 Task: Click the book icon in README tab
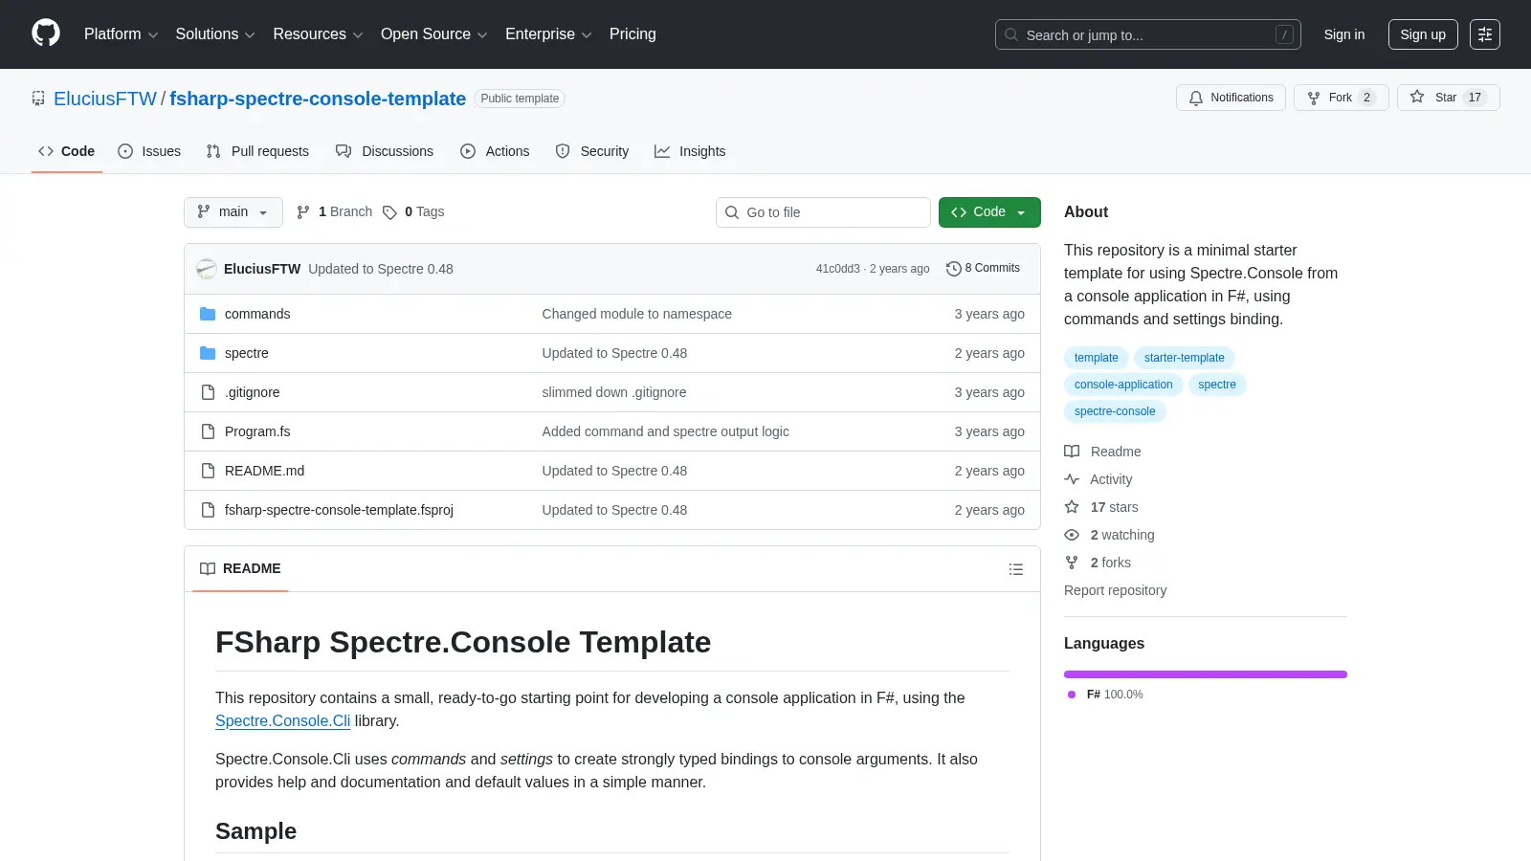[x=208, y=568]
